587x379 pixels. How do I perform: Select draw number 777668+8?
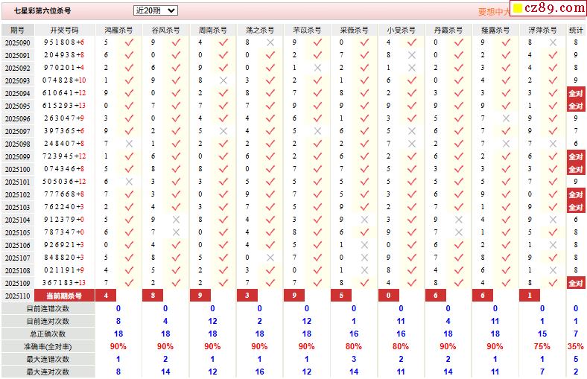click(x=64, y=194)
